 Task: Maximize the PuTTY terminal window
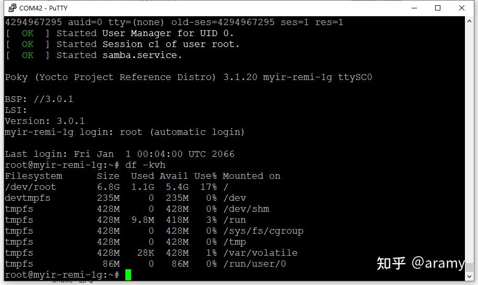pos(438,8)
